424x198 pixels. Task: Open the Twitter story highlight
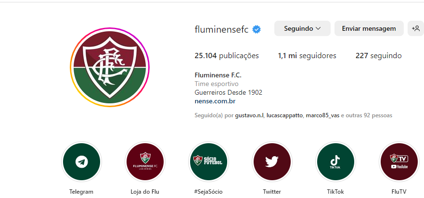tap(272, 162)
